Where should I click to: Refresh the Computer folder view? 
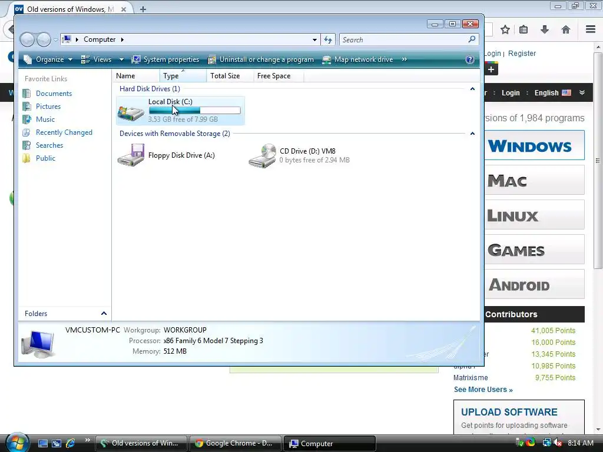(328, 39)
